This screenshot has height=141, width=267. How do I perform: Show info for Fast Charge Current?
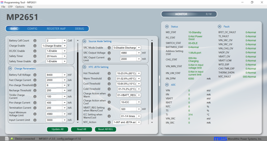[x=35, y=80]
